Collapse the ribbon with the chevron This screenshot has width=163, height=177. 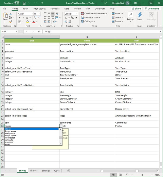click(x=160, y=26)
